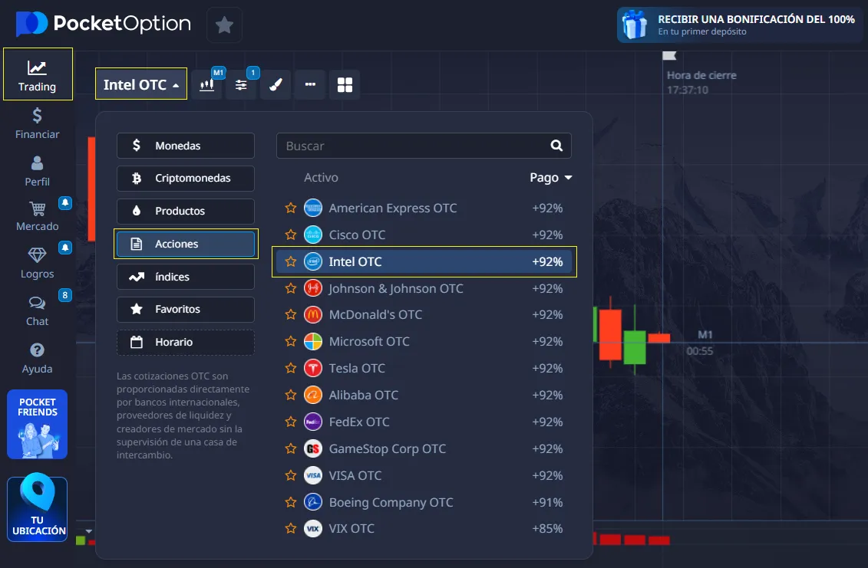Sort assets by Pago column

pos(550,178)
